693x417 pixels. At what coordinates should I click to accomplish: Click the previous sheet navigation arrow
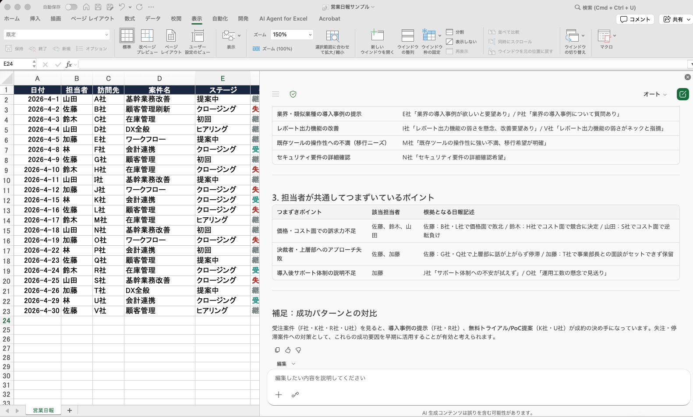tap(7, 411)
